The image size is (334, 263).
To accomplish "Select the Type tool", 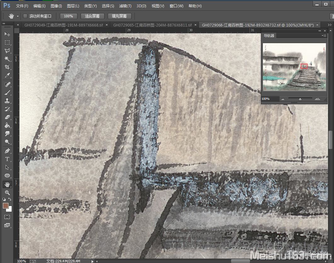I will pyautogui.click(x=7, y=159).
